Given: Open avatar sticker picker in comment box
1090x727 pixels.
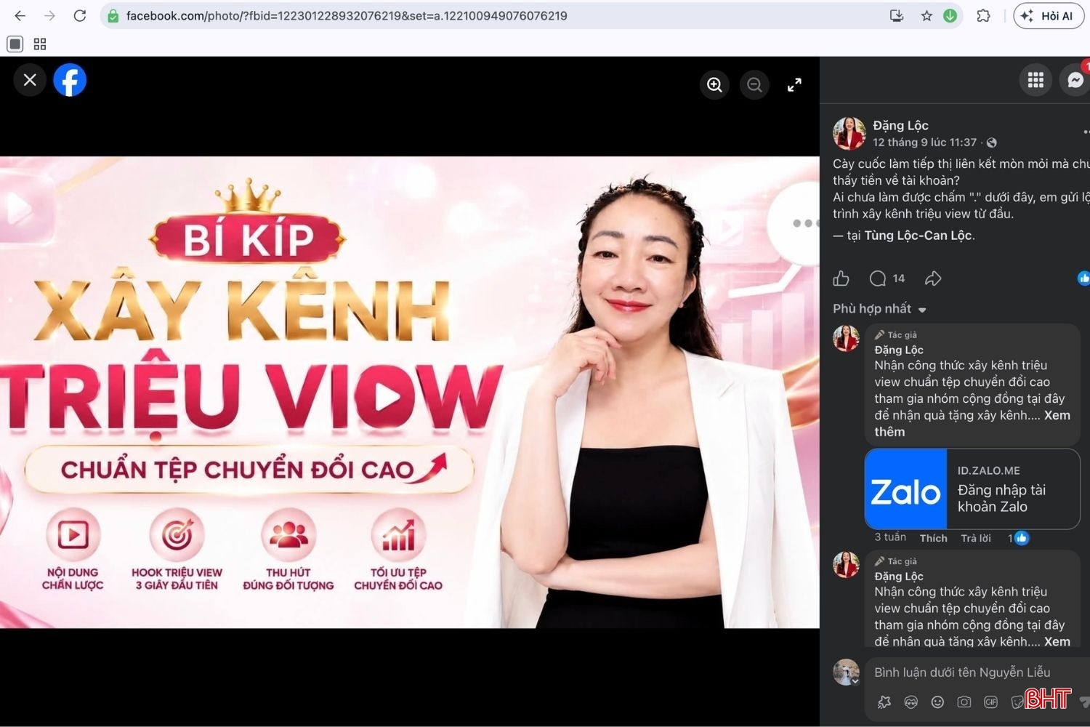Looking at the screenshot, I should pyautogui.click(x=911, y=702).
